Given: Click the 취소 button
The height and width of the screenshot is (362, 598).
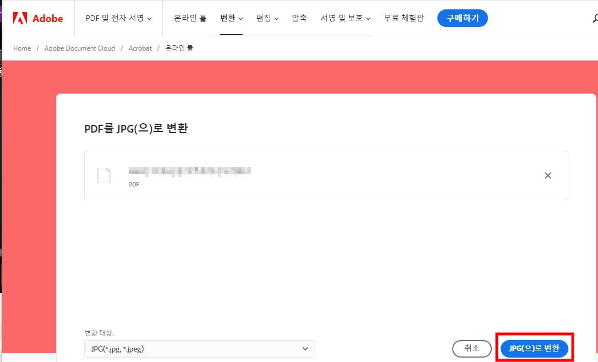Looking at the screenshot, I should (x=471, y=348).
